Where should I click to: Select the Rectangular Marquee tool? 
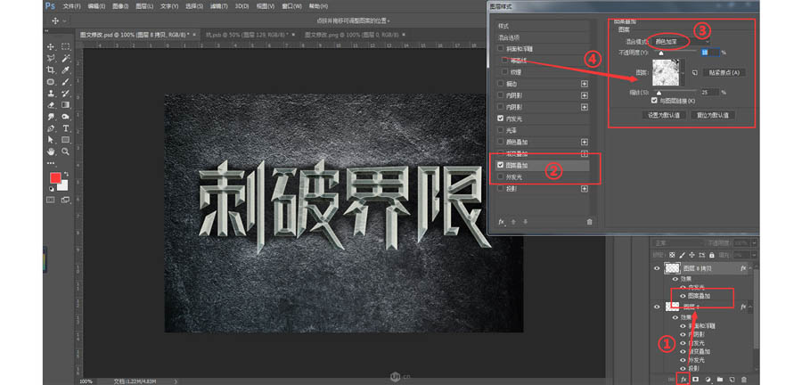point(65,47)
